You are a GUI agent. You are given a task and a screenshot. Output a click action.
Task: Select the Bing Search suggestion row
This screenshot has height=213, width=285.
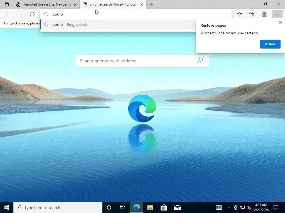pos(118,24)
